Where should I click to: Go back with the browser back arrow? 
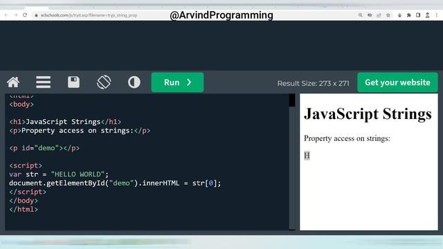[x=6, y=15]
